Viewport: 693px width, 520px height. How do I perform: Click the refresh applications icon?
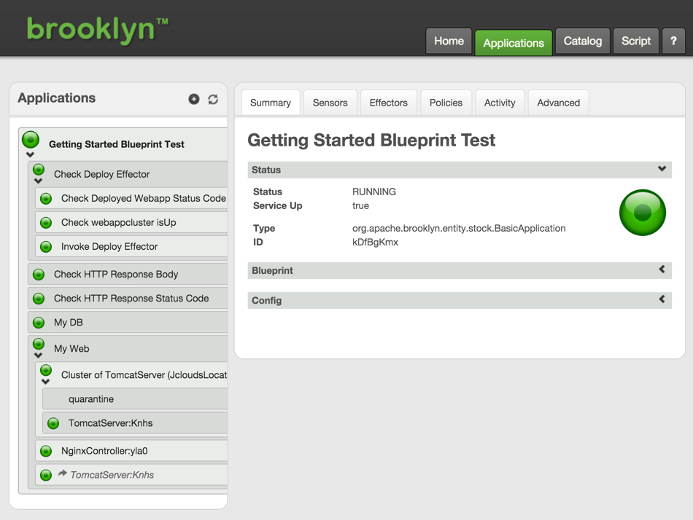coord(213,99)
